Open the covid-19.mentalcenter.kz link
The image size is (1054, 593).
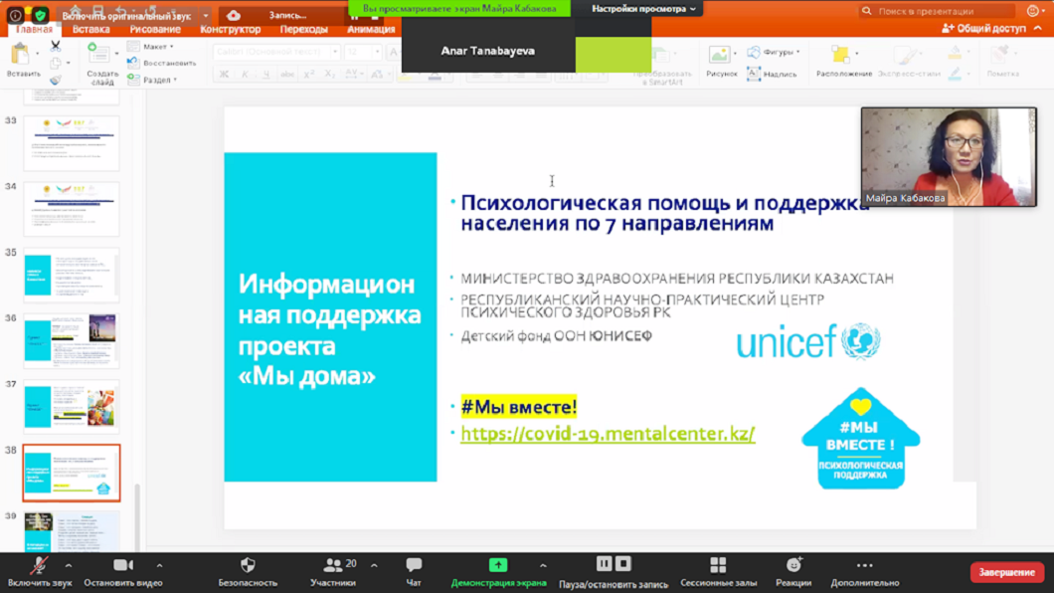[608, 434]
